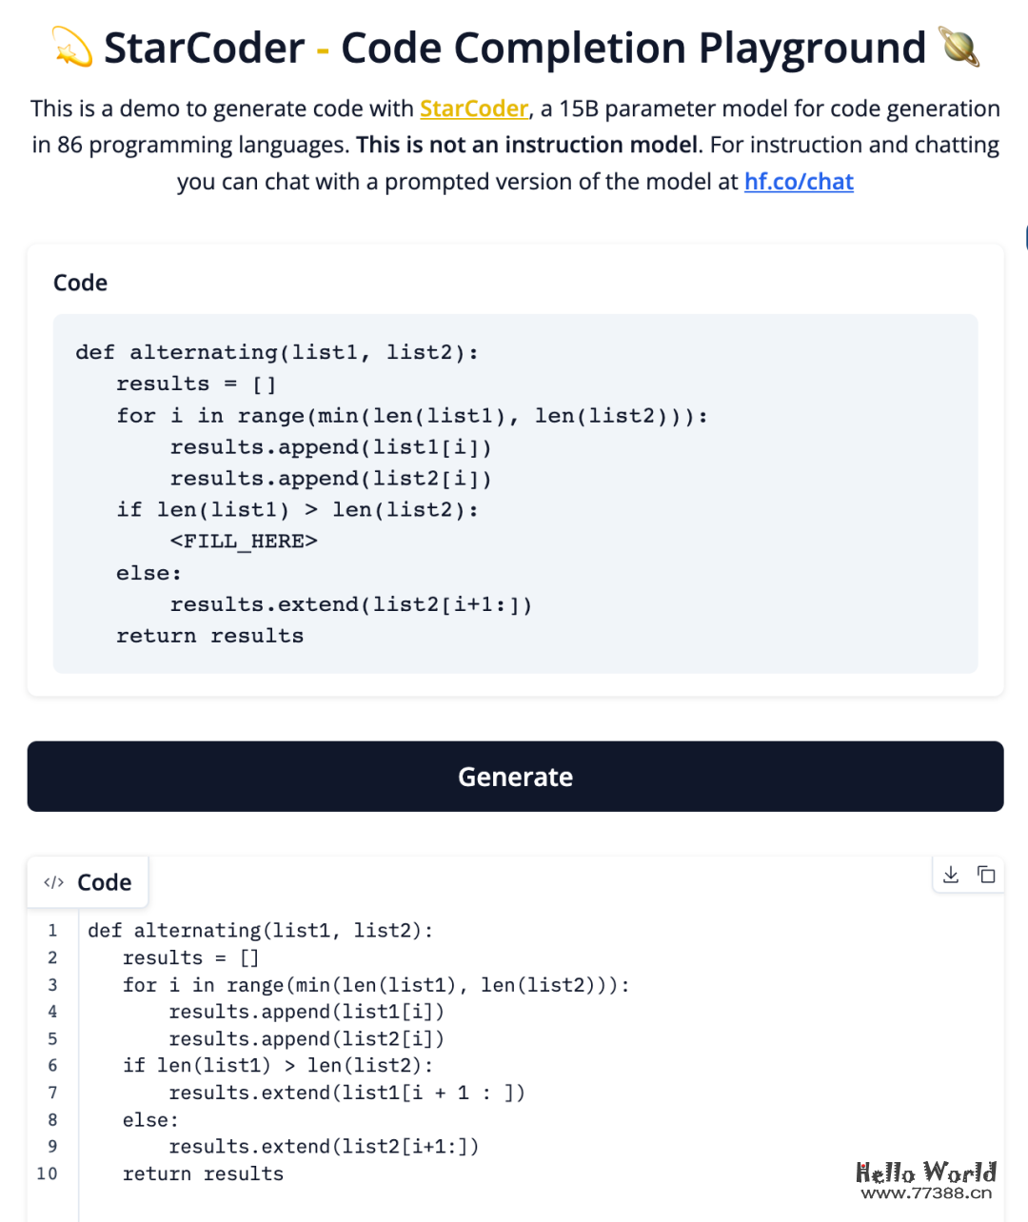
Task: Click the shooting star emoji in title
Action: coord(72,49)
